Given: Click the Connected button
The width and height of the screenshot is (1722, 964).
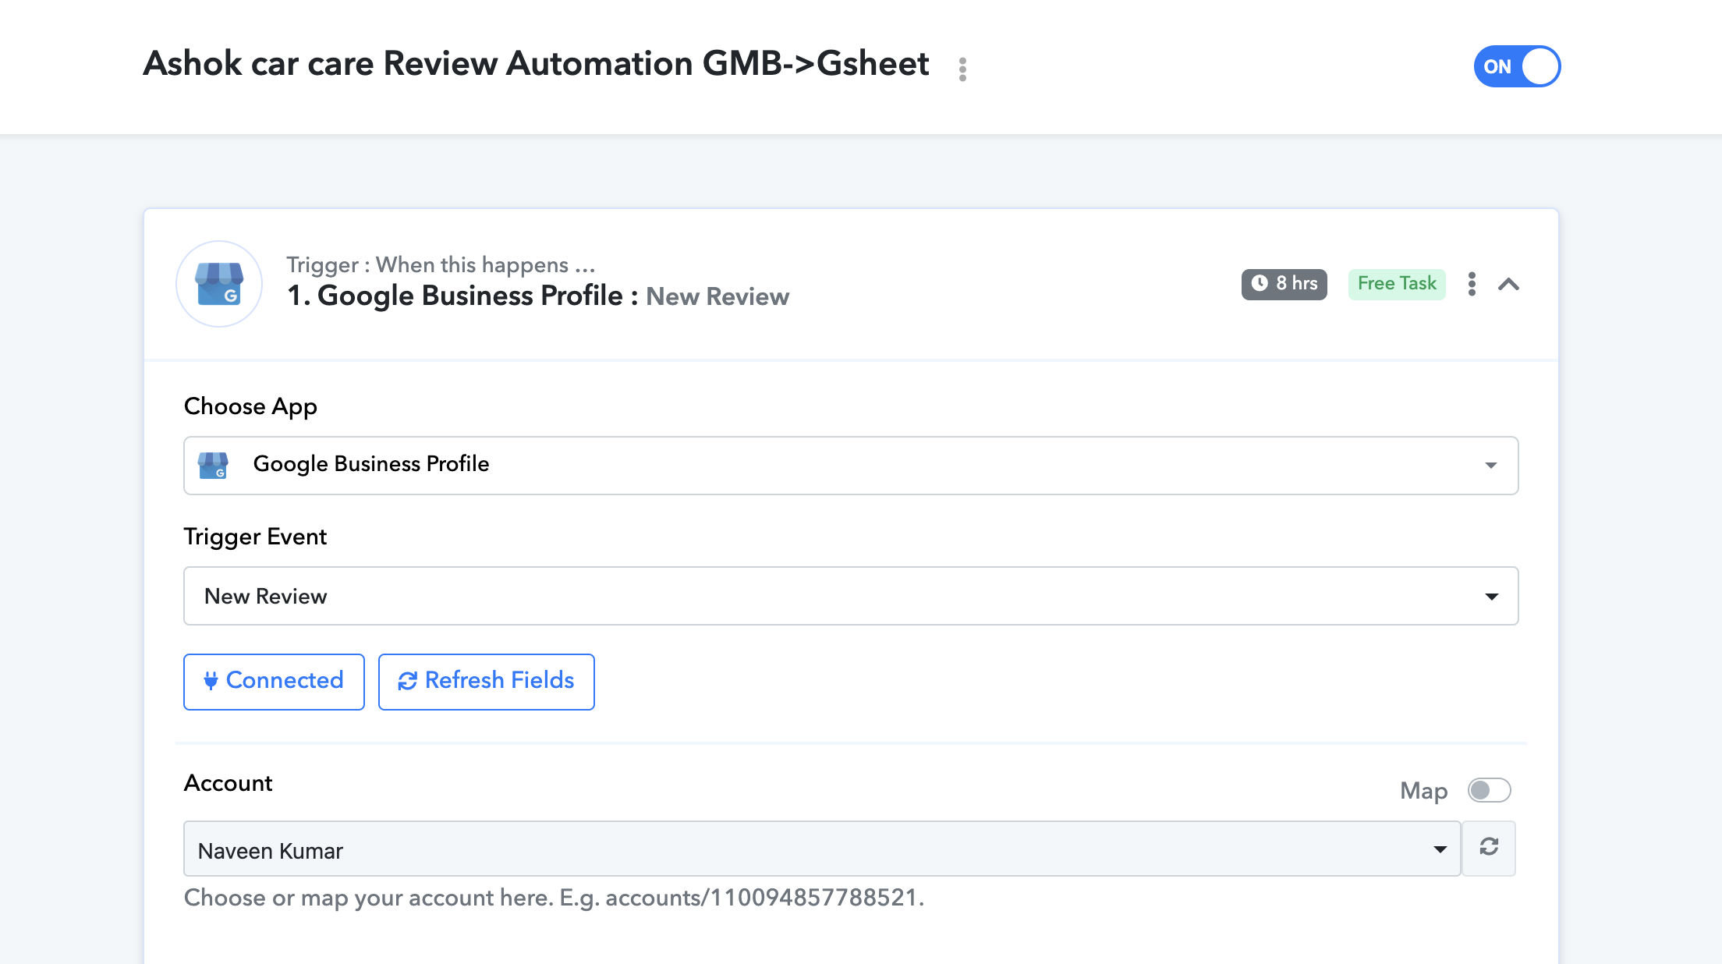Looking at the screenshot, I should [x=274, y=682].
